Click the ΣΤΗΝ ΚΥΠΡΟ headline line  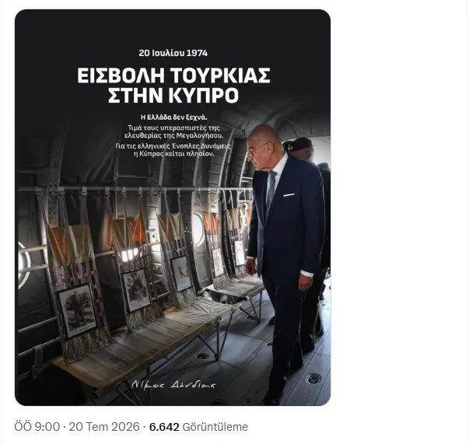(x=173, y=96)
